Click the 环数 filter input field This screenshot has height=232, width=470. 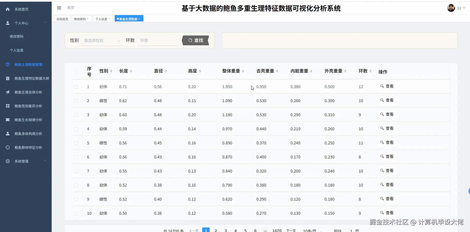click(158, 40)
